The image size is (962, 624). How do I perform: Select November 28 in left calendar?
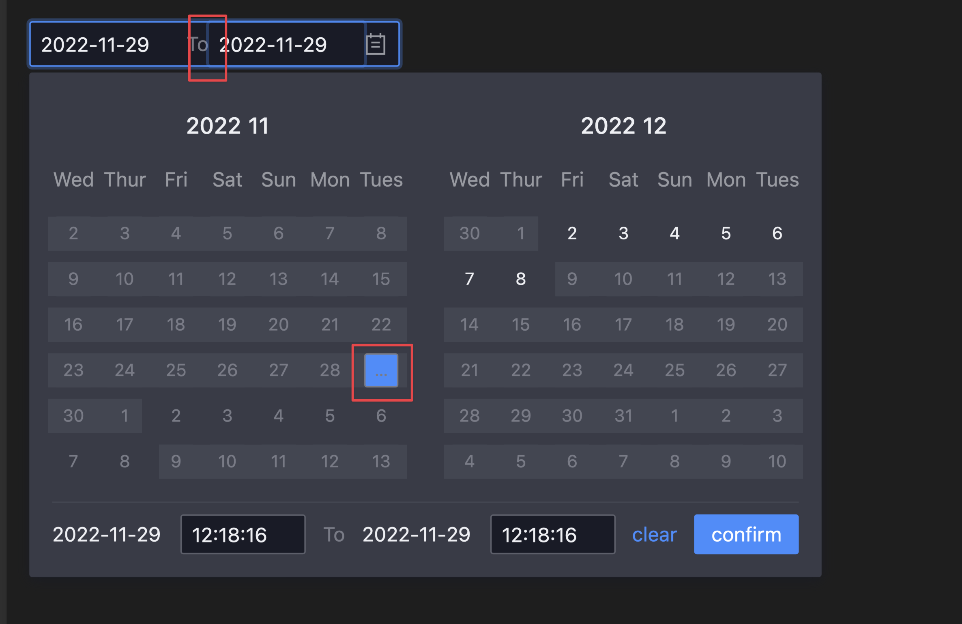point(330,370)
